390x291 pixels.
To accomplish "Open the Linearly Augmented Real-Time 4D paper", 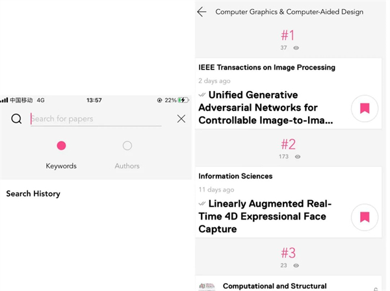I will point(266,216).
